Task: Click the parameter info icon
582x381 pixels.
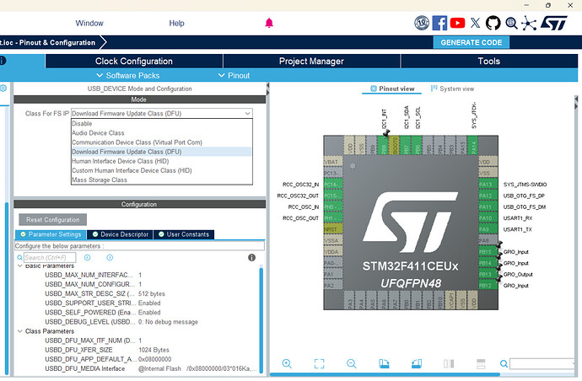Action: click(x=251, y=257)
